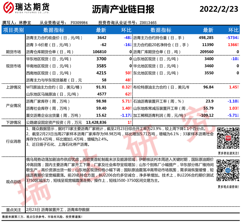241x222 pixels.
Task: Select the 期货市场 category cell
Action: (x=13, y=52)
